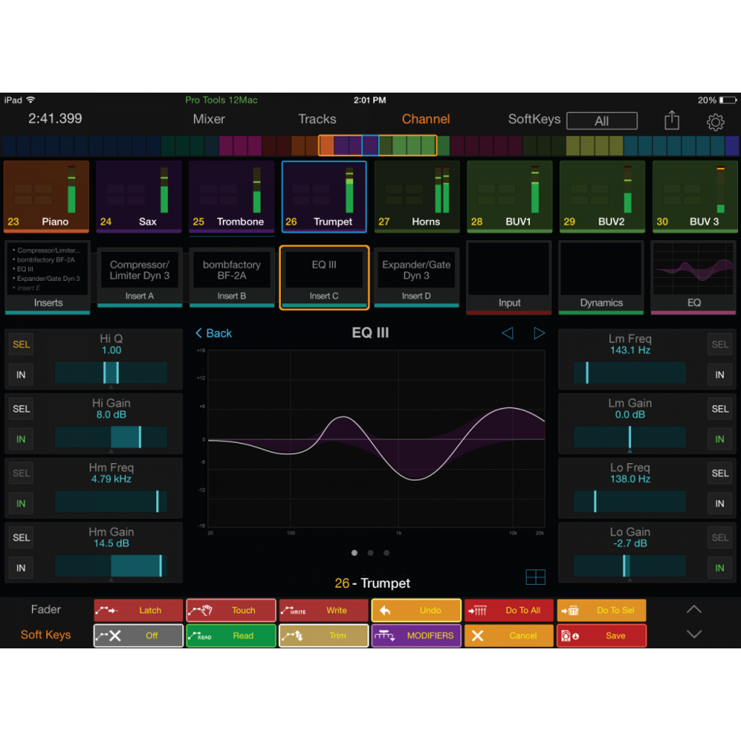The width and height of the screenshot is (741, 741).
Task: Toggle IN for Lo Gain
Action: point(720,568)
